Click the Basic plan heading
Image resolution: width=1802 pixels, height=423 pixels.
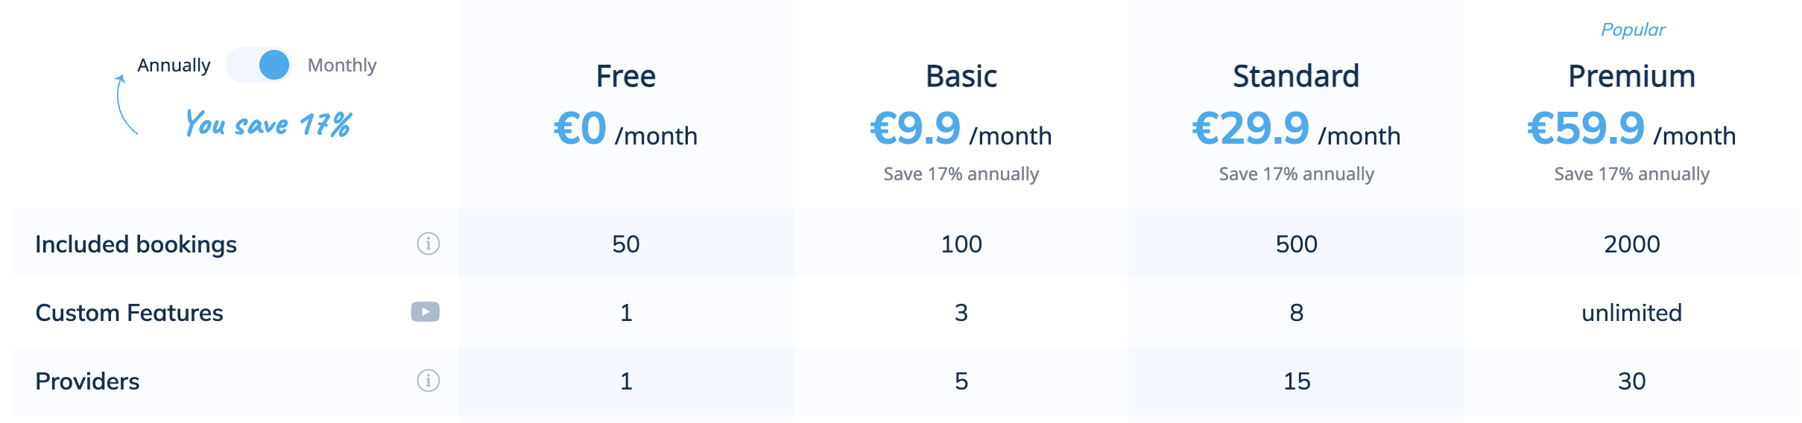[961, 77]
